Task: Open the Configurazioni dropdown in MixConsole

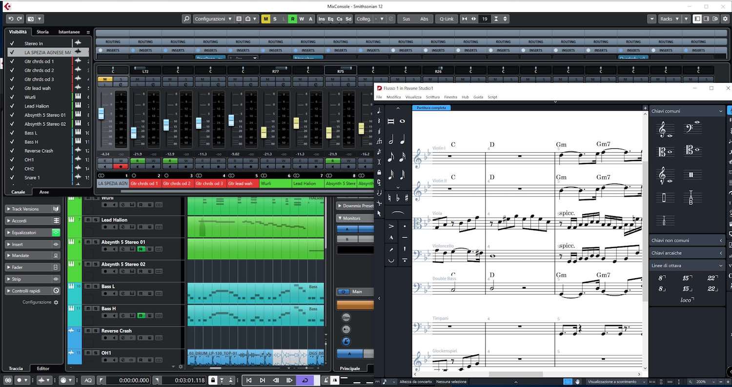Action: [213, 19]
